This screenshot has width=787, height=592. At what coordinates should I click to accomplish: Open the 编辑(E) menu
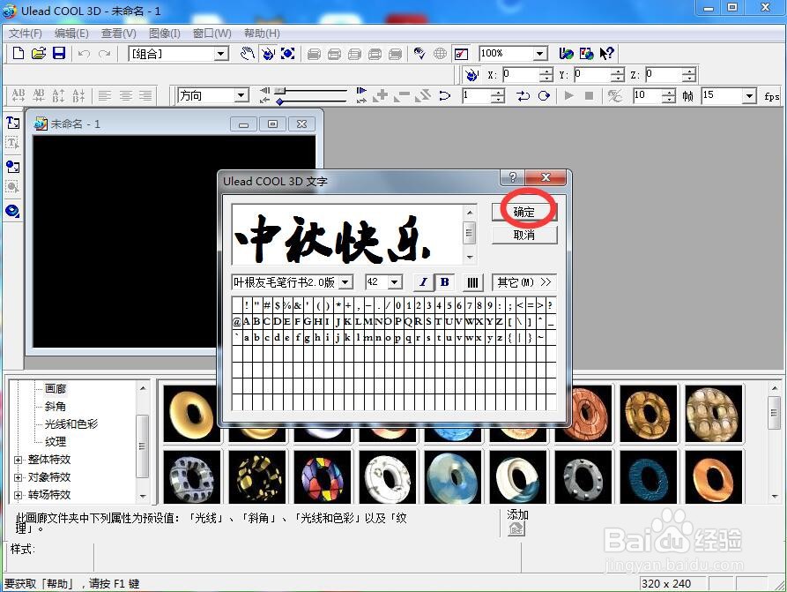(x=71, y=34)
